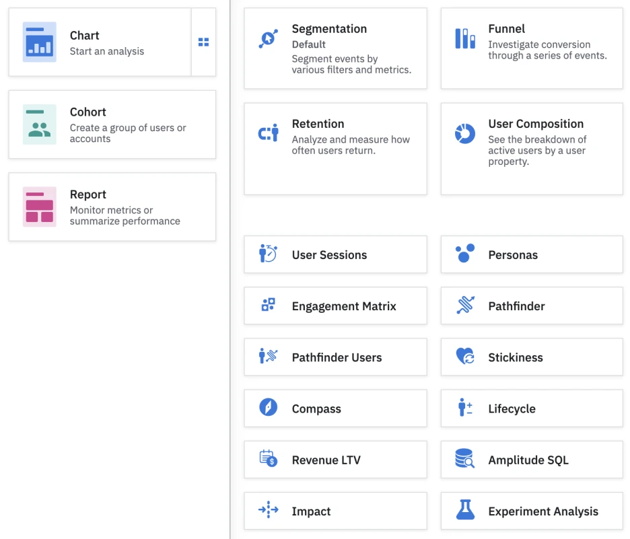630x539 pixels.
Task: Click the User Composition donut icon
Action: (x=465, y=133)
